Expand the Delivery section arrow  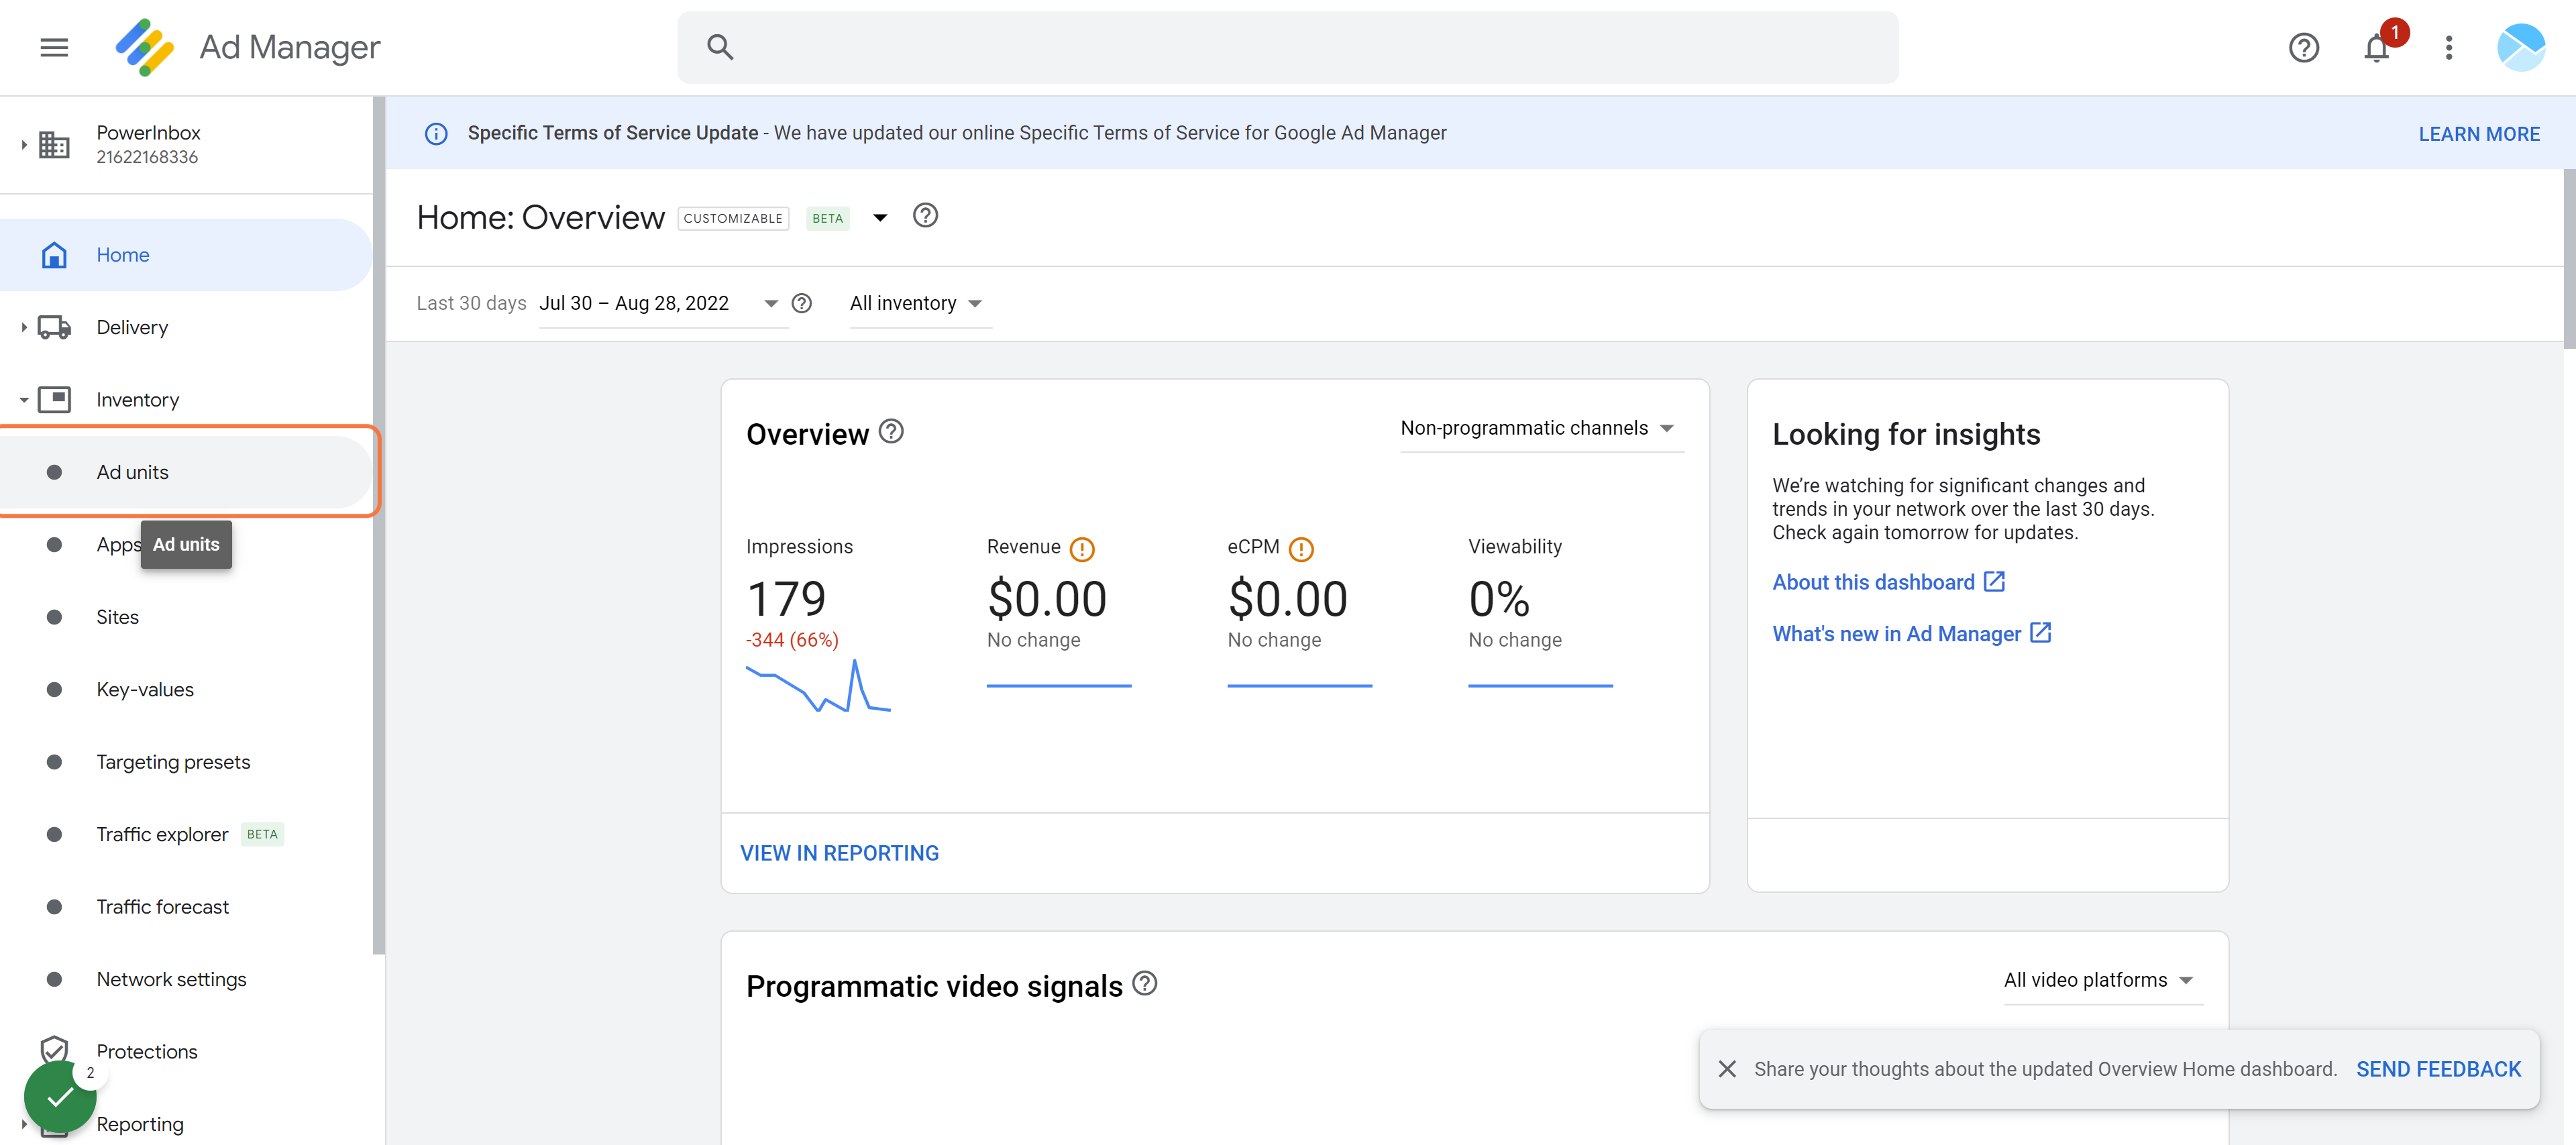[x=23, y=327]
